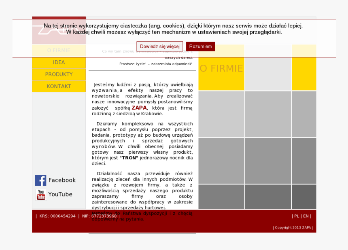Click the yellow O FIRMIE tile
This screenshot has width=348, height=250.
221,68
